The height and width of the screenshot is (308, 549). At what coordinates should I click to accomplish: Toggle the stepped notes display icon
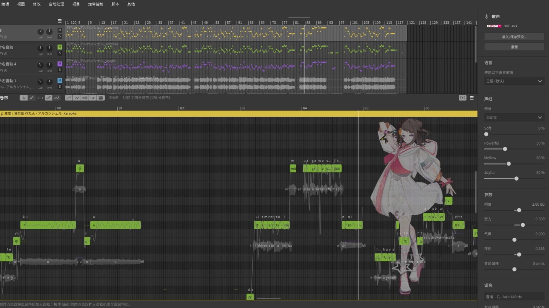pos(49,98)
